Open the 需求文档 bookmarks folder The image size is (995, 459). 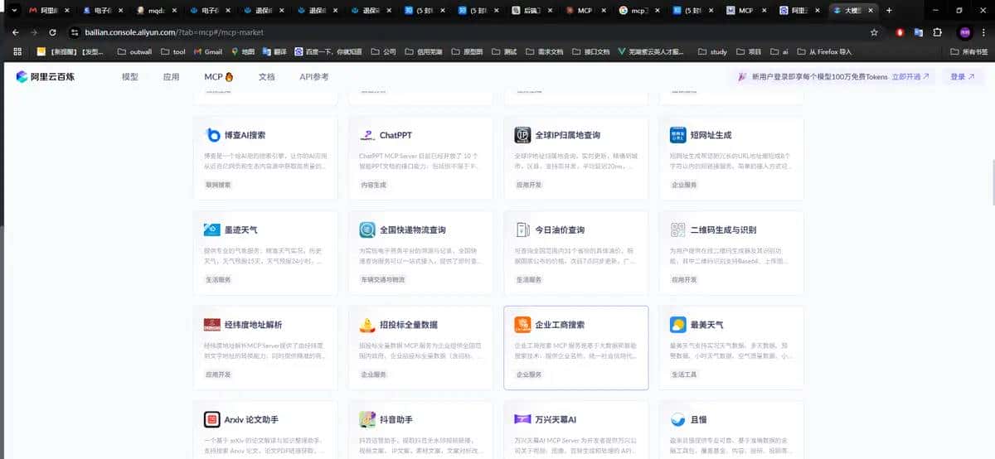tap(544, 51)
